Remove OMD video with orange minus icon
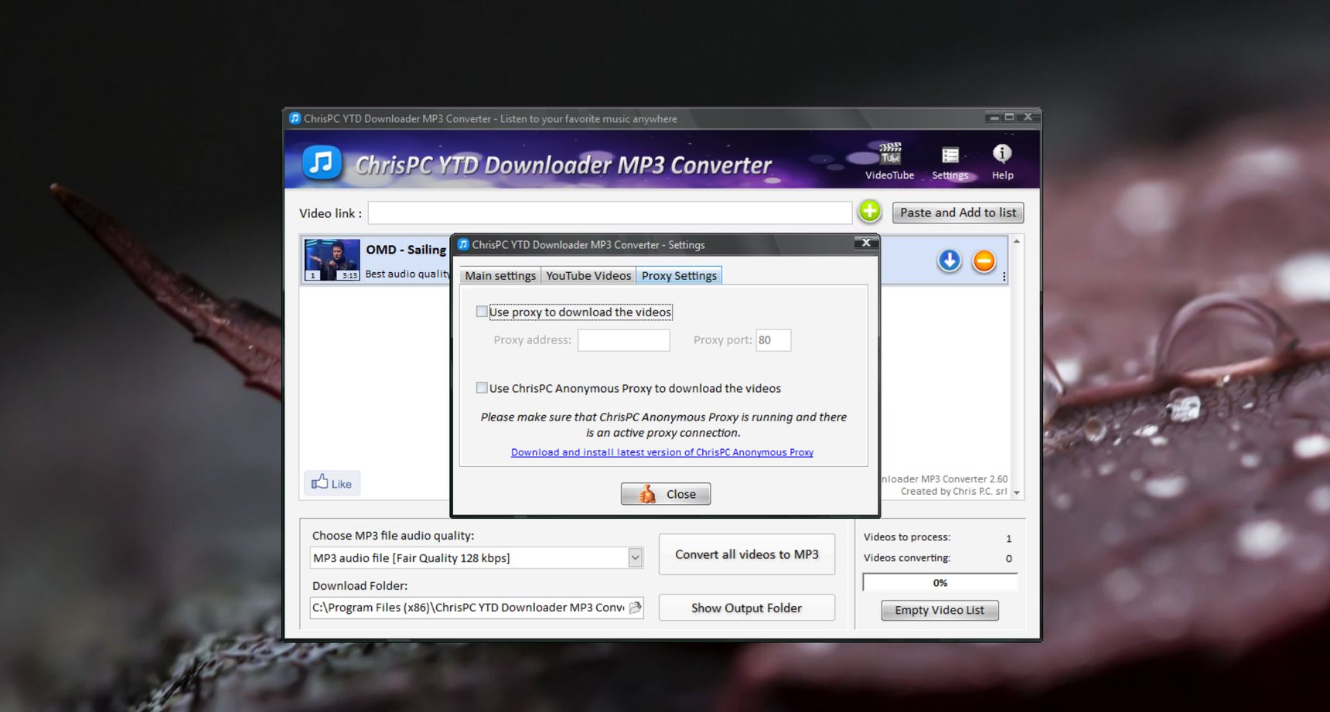Viewport: 1330px width, 712px height. point(984,261)
